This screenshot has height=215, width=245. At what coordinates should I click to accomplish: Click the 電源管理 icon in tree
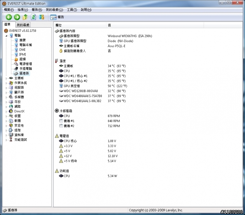point(16,64)
